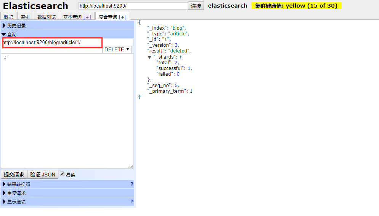The width and height of the screenshot is (379, 216).
Task: Switch to the 索引 tab
Action: pyautogui.click(x=25, y=17)
